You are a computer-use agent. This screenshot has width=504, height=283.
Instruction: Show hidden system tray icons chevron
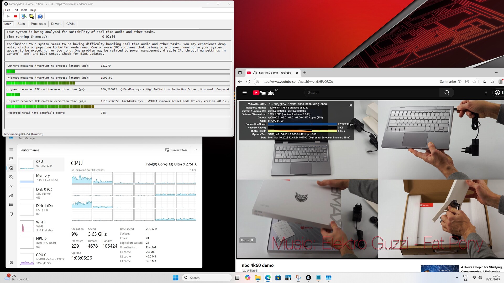point(457,278)
